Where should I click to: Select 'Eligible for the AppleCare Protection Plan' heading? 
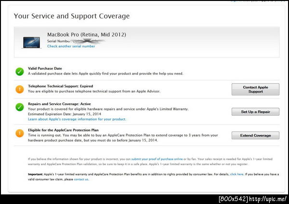63,130
